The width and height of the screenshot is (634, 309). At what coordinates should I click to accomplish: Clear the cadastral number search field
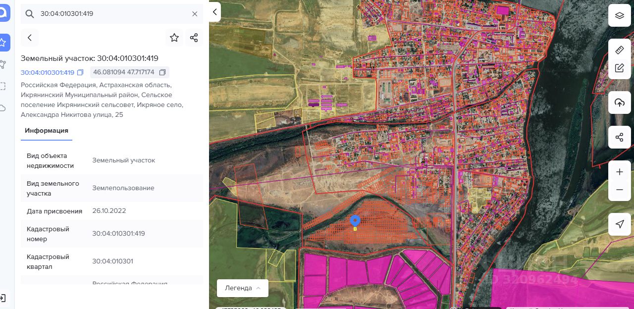pyautogui.click(x=195, y=14)
